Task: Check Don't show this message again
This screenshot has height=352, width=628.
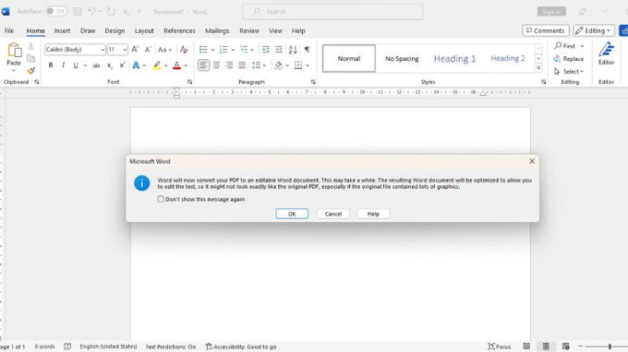Action: 161,199
